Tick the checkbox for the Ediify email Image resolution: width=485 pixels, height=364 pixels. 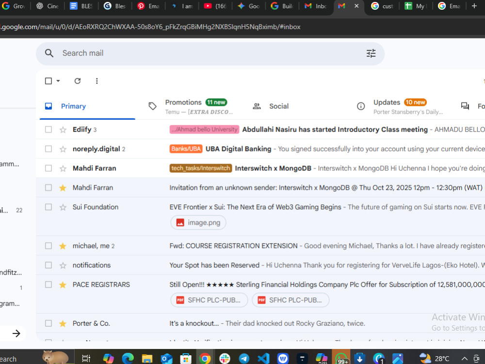click(x=48, y=130)
